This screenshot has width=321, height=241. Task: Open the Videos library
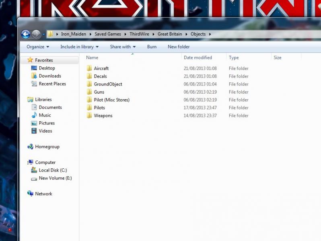(45, 131)
